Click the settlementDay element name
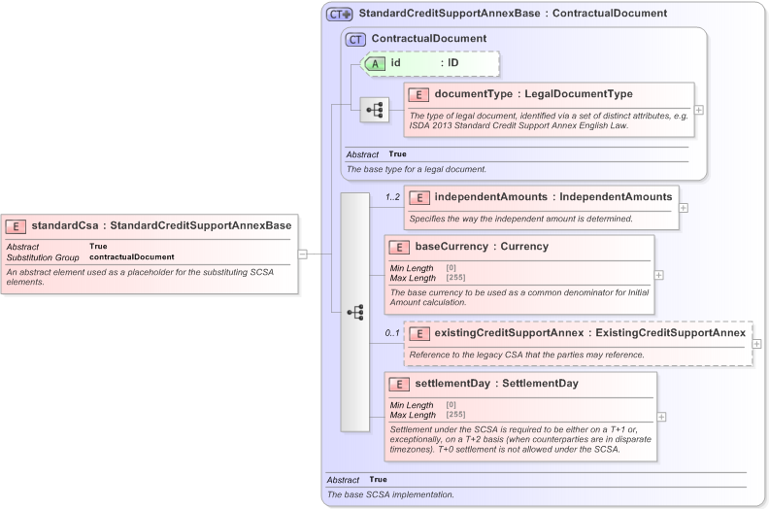Image resolution: width=769 pixels, height=509 pixels. (452, 384)
